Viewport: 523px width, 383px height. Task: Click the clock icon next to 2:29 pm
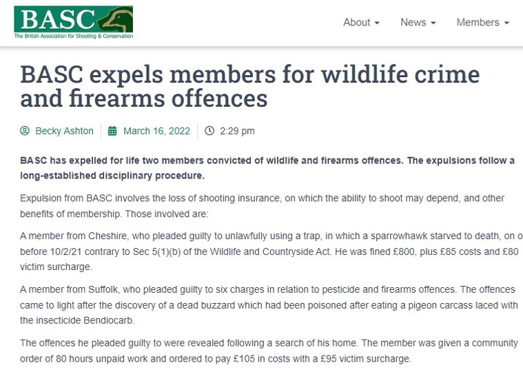[x=209, y=131]
